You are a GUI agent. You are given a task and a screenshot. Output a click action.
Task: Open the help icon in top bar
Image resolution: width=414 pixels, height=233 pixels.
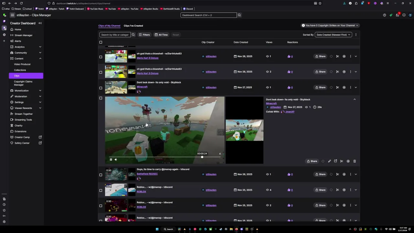(384, 15)
